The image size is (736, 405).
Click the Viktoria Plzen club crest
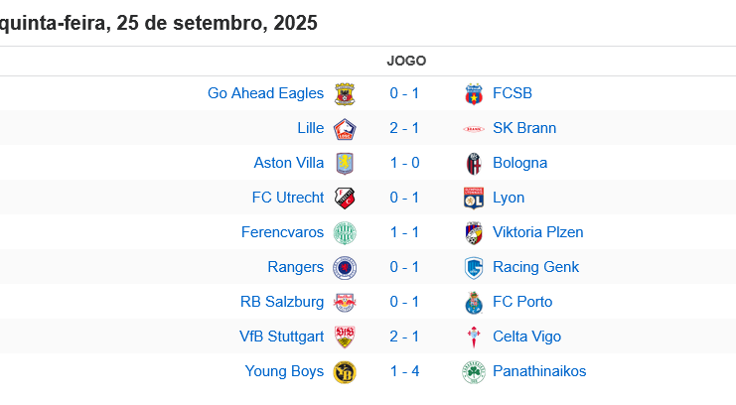point(474,232)
